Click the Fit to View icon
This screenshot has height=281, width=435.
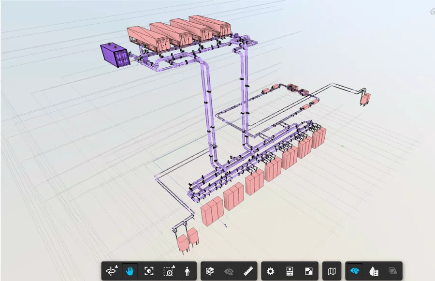click(149, 271)
